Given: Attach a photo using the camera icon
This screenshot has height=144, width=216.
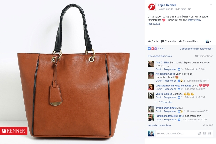Looking at the screenshot, I should pyautogui.click(x=205, y=134).
